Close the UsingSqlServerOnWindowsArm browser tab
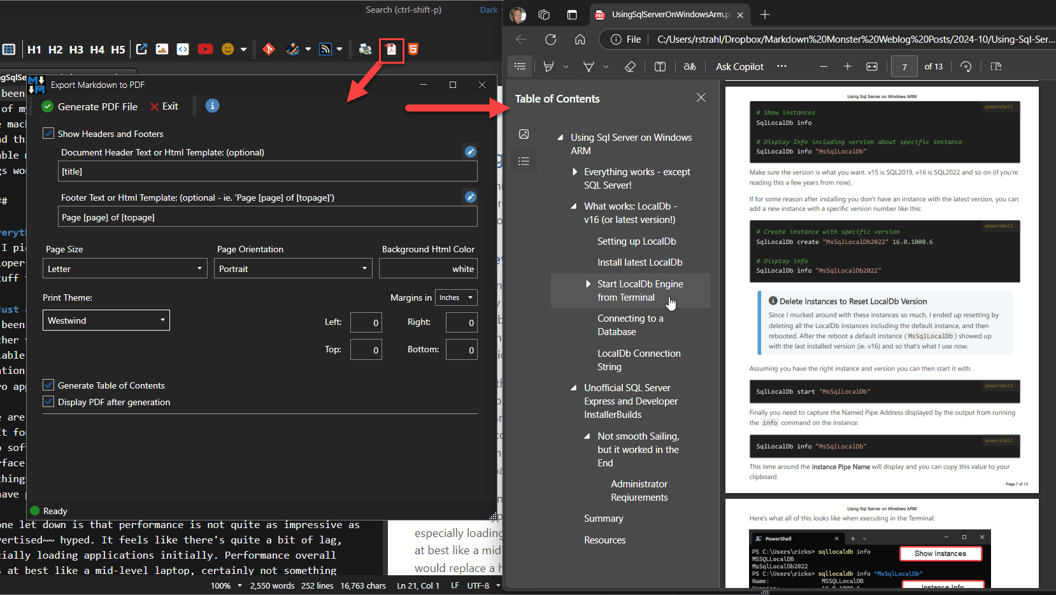Viewport: 1056px width, 595px height. (740, 15)
